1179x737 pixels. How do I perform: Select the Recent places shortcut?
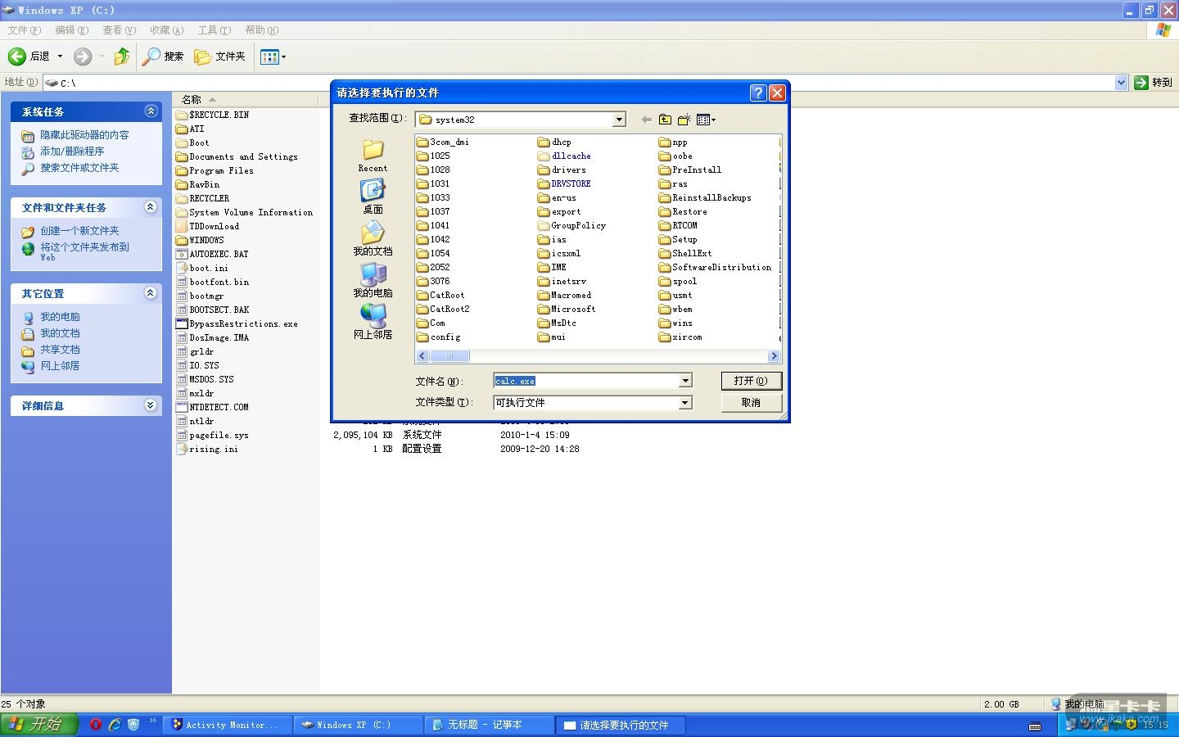coord(373,156)
